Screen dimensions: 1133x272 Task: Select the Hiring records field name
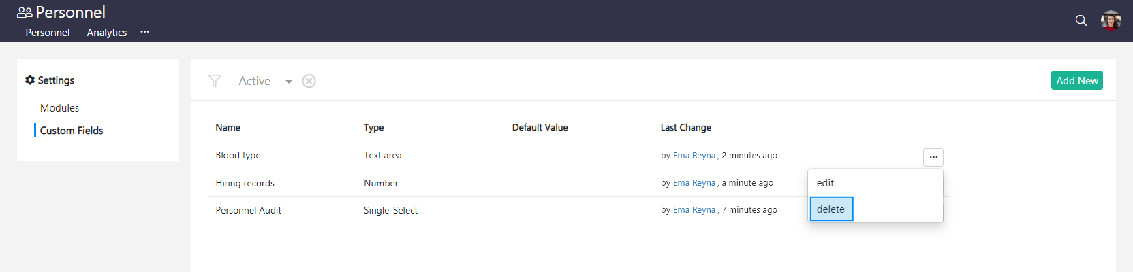245,183
